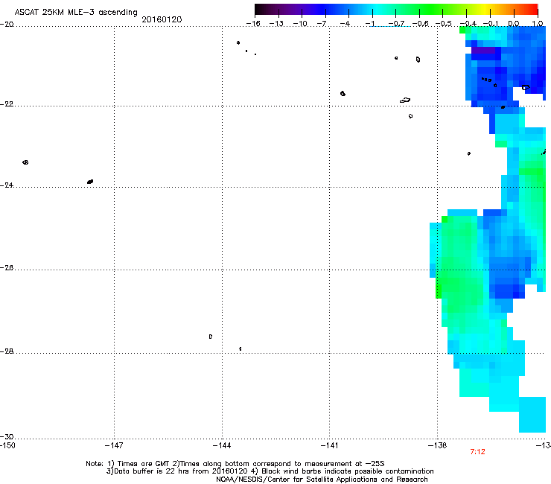
Task: Click the latitude axis label "-24"
Action: [7, 185]
